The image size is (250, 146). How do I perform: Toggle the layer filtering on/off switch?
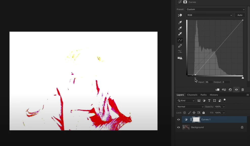click(x=224, y=100)
